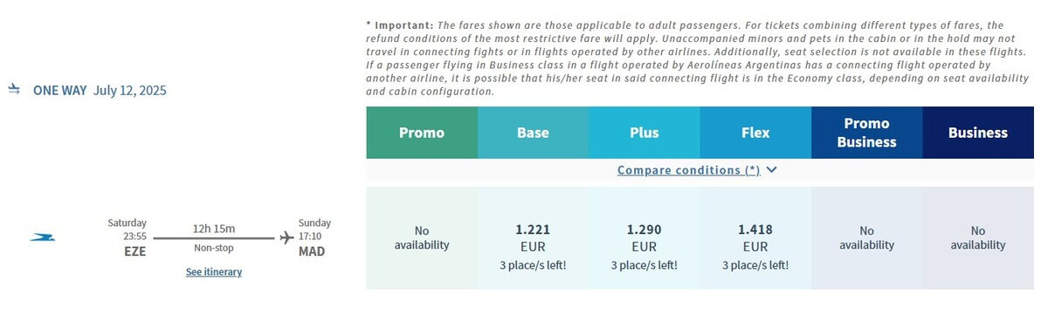Select the Promo fare column header
The height and width of the screenshot is (315, 1048).
422,133
